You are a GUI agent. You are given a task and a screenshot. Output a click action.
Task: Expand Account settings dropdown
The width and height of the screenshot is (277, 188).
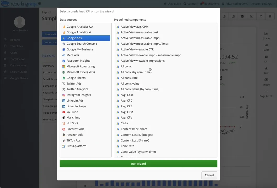click(263, 4)
